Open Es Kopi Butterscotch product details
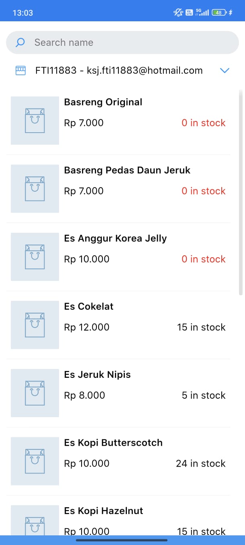Image resolution: width=245 pixels, height=545 pixels. (x=113, y=443)
